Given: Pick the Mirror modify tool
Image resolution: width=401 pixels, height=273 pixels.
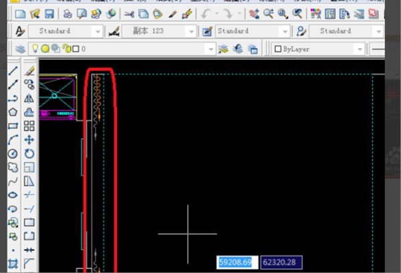Looking at the screenshot, I should tap(29, 97).
